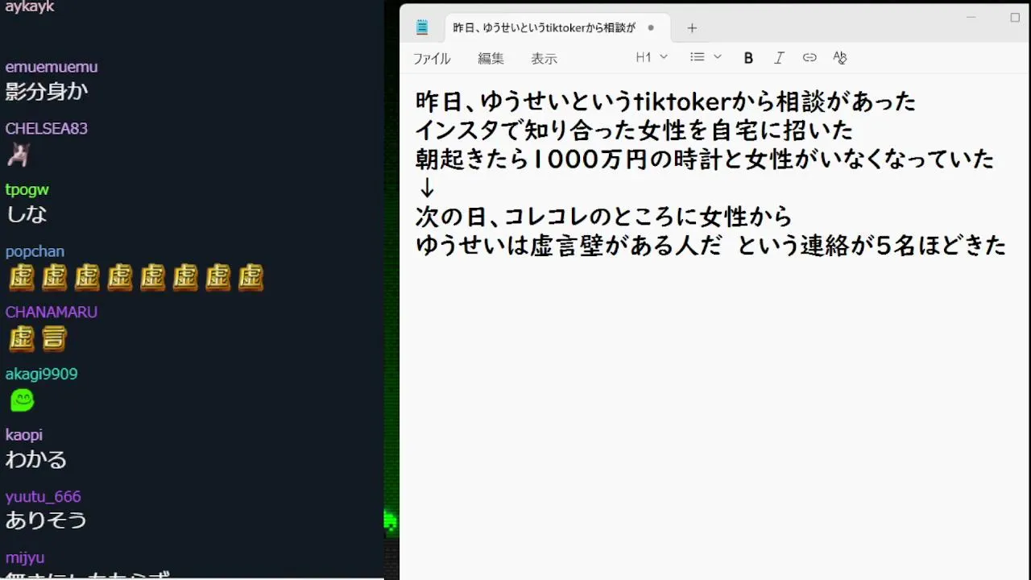Open the list style dropdown
The width and height of the screenshot is (1031, 580).
(706, 57)
